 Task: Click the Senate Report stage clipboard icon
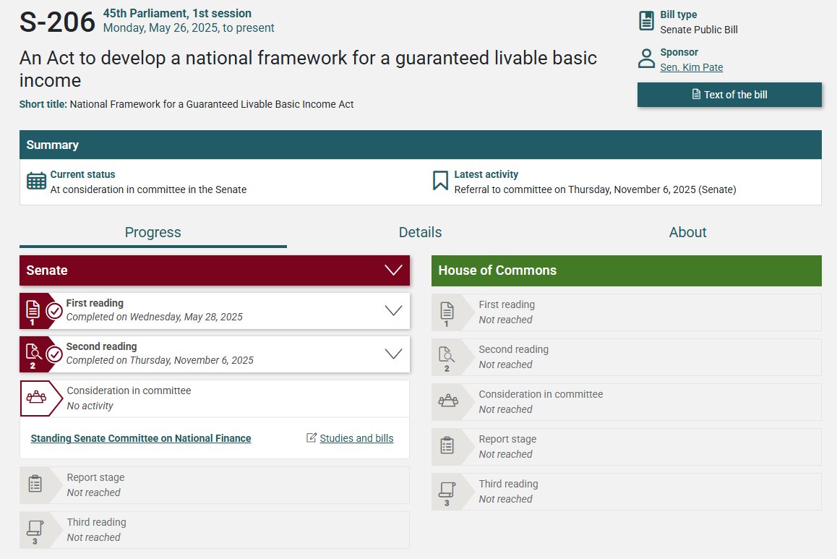[x=35, y=485]
